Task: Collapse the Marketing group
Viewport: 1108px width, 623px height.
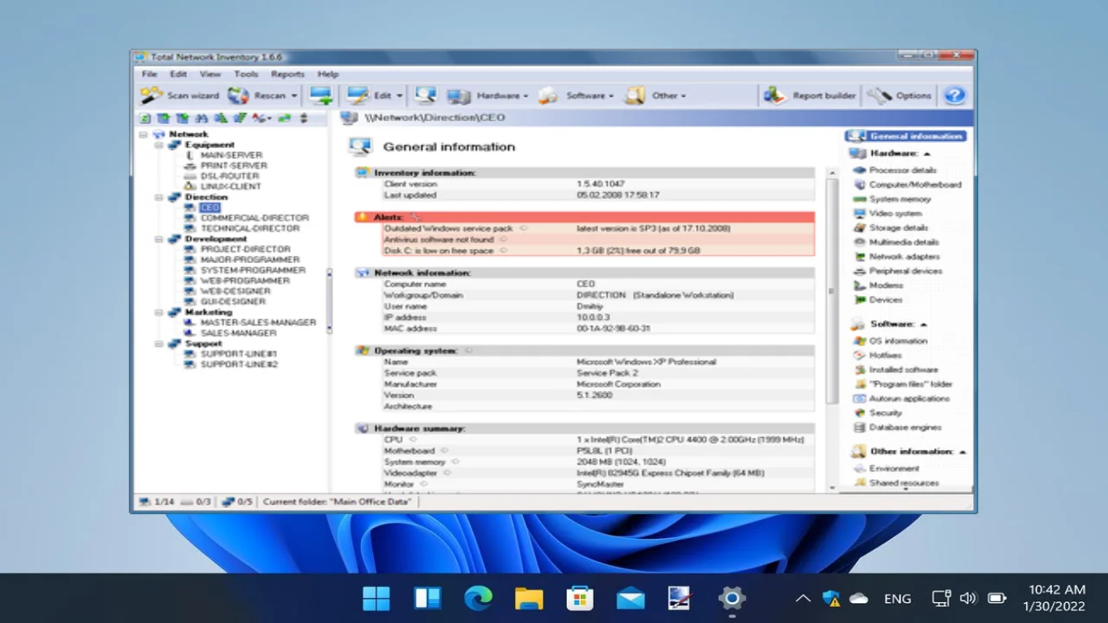Action: click(159, 312)
